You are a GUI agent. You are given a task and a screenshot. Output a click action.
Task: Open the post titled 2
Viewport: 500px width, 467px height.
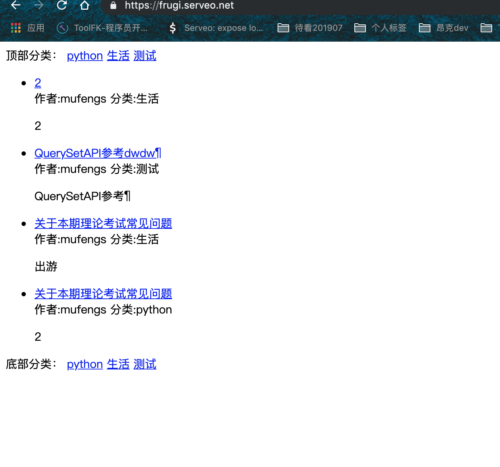38,83
